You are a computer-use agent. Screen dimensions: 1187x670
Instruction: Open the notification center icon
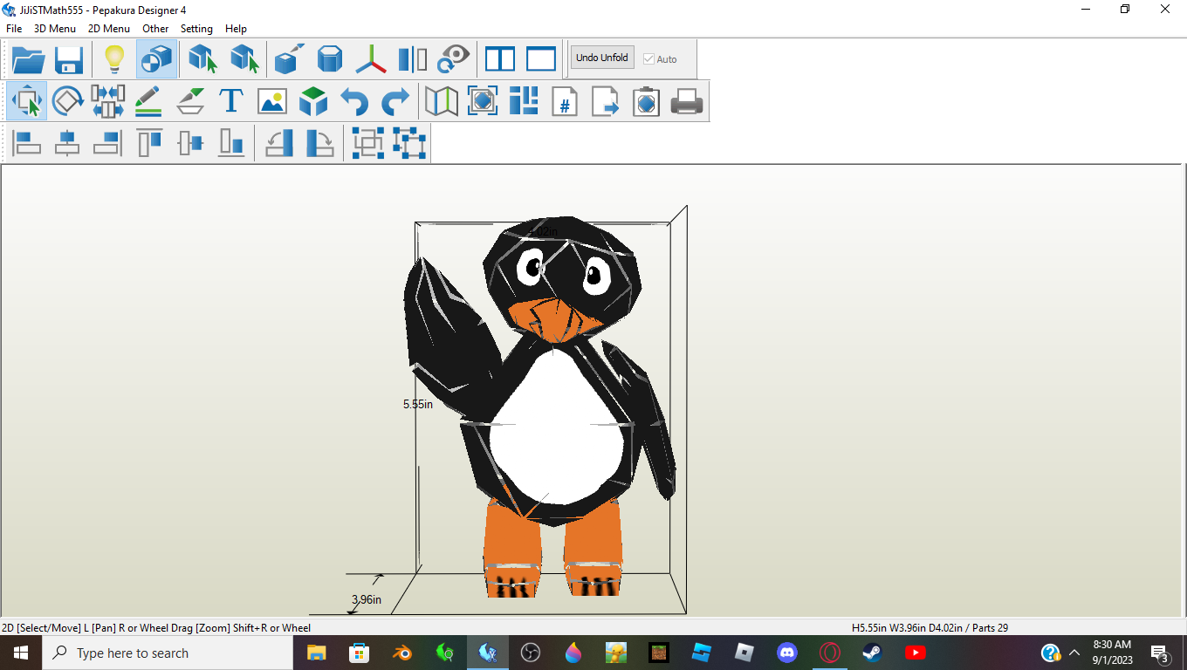click(x=1160, y=653)
